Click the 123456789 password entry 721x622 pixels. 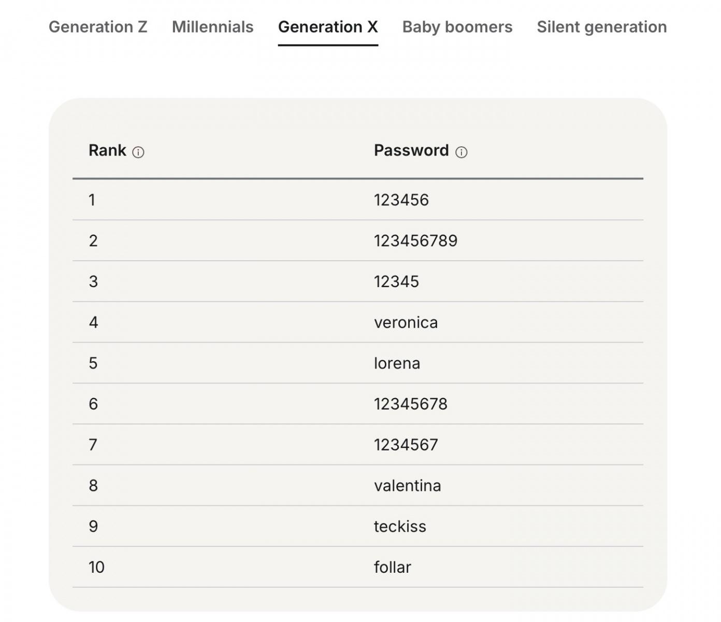coord(415,241)
